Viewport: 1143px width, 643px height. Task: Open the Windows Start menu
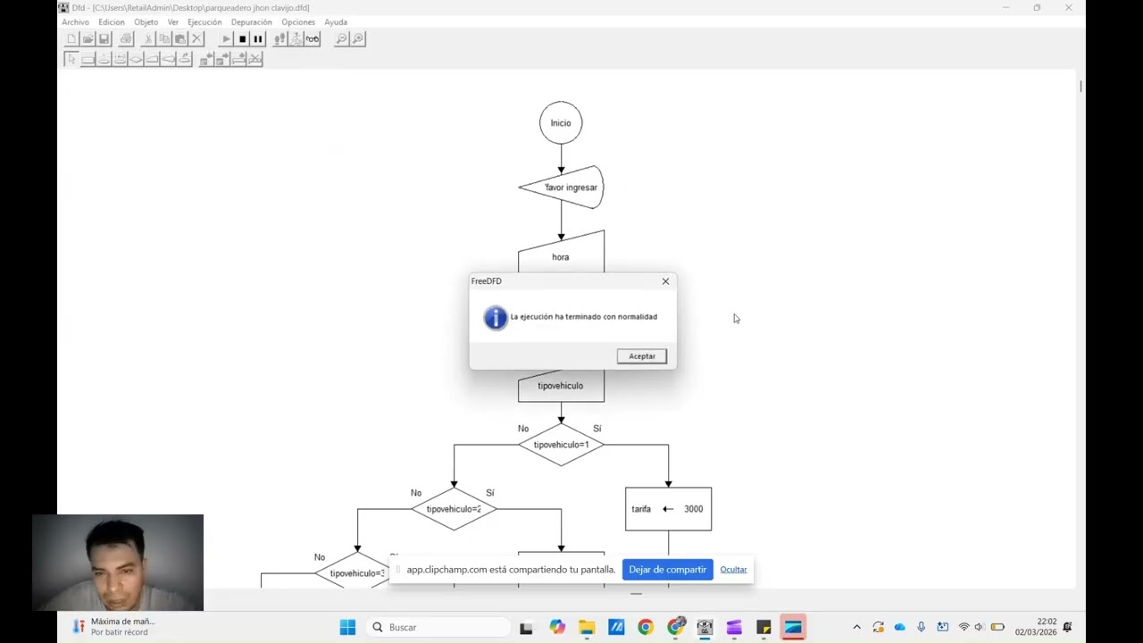tap(347, 627)
